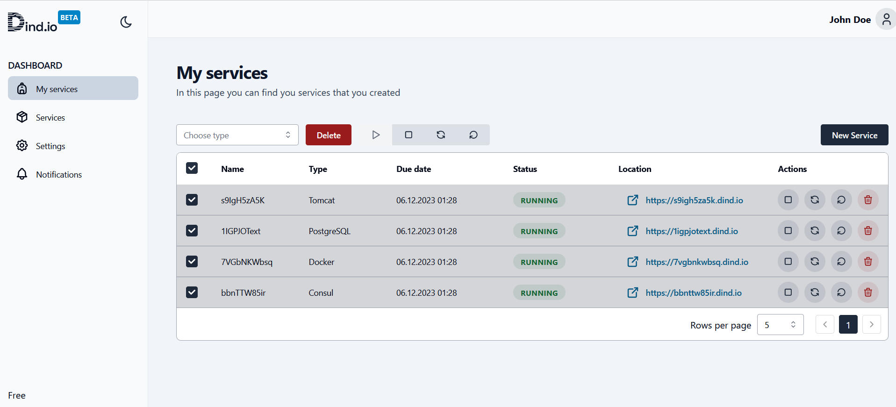Click the John Doe username text

click(850, 20)
